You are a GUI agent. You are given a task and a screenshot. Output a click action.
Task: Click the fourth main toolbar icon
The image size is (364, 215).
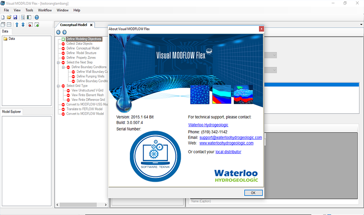[23, 18]
